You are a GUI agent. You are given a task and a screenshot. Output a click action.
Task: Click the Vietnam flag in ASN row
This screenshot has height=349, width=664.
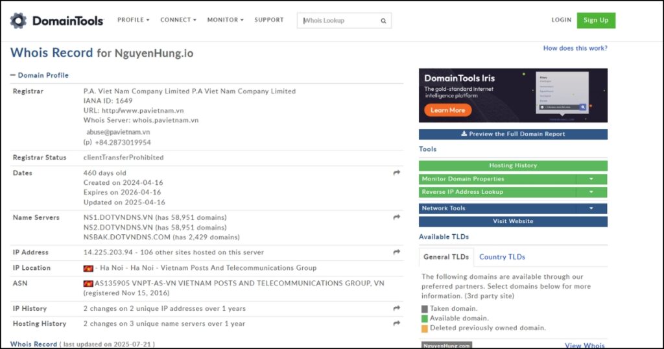click(x=88, y=283)
